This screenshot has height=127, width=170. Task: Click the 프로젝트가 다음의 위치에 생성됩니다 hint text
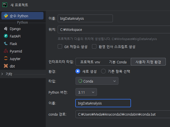107,39
